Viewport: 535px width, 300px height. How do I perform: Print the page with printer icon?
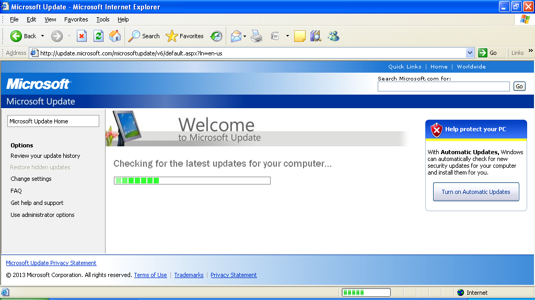(x=257, y=36)
